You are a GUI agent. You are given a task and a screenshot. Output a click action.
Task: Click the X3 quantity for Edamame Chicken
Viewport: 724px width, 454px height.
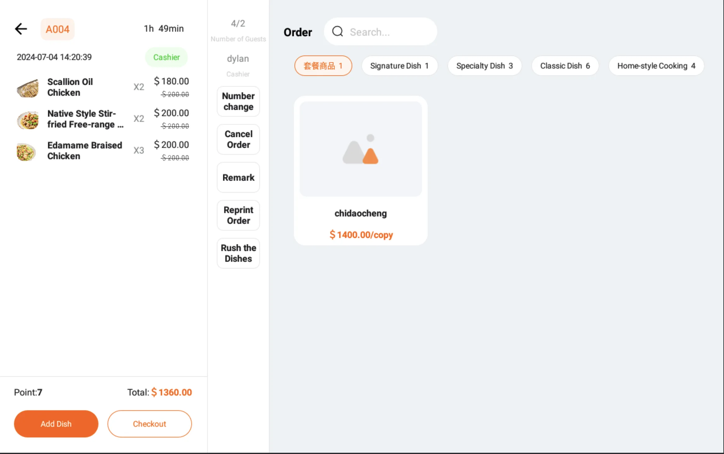pyautogui.click(x=139, y=151)
